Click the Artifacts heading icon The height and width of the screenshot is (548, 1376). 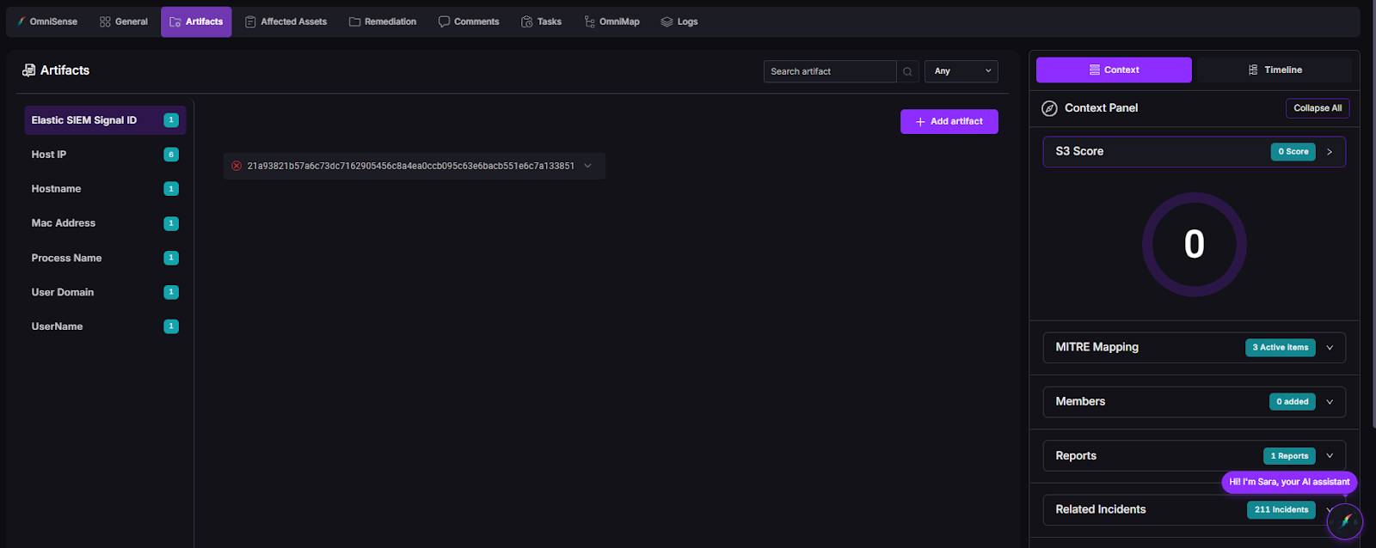tap(28, 70)
